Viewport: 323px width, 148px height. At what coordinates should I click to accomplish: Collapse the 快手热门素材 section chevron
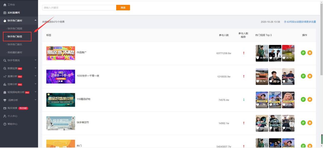pos(36,20)
